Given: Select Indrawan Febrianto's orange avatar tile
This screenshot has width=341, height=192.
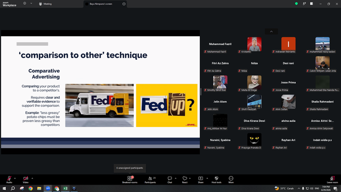Looking at the screenshot, I should point(288,45).
